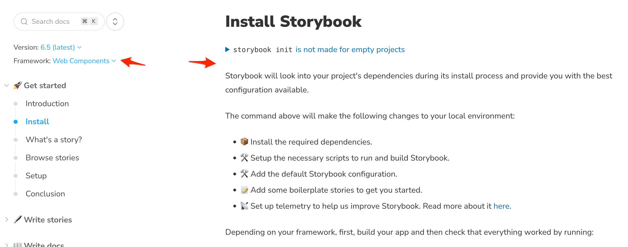This screenshot has width=628, height=247.
Task: Click the search magnifier icon in Search docs
Action: pos(24,22)
